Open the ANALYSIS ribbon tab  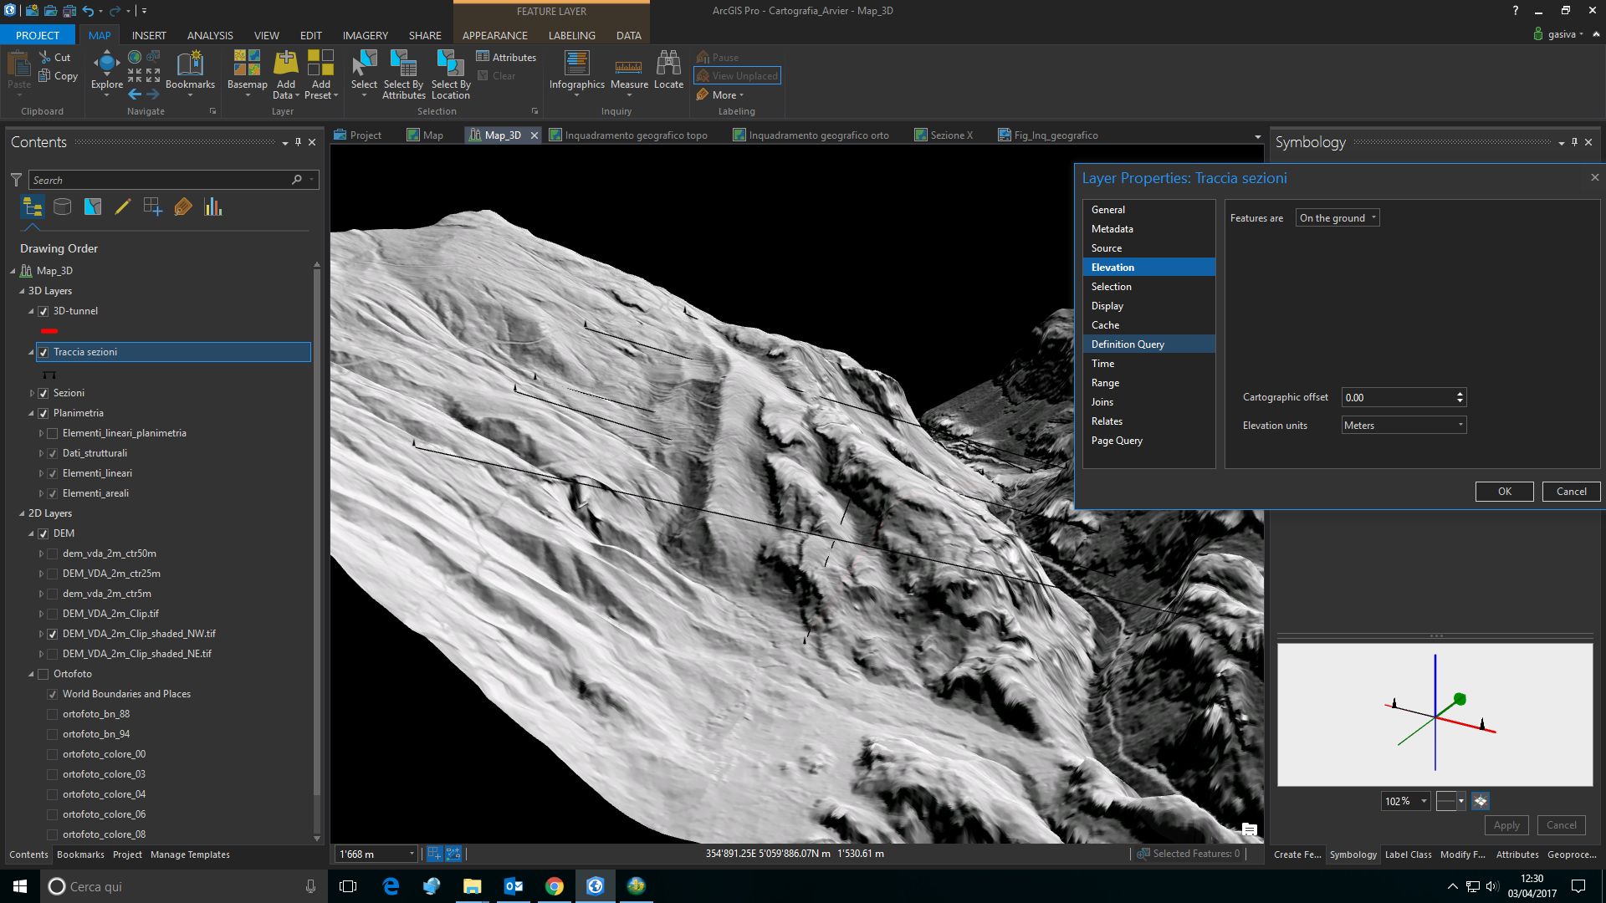pyautogui.click(x=210, y=35)
